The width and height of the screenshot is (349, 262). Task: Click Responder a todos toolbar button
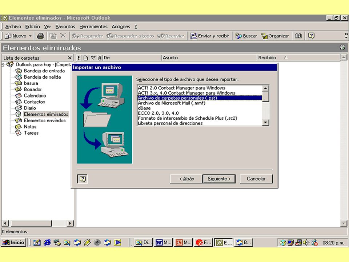point(130,36)
